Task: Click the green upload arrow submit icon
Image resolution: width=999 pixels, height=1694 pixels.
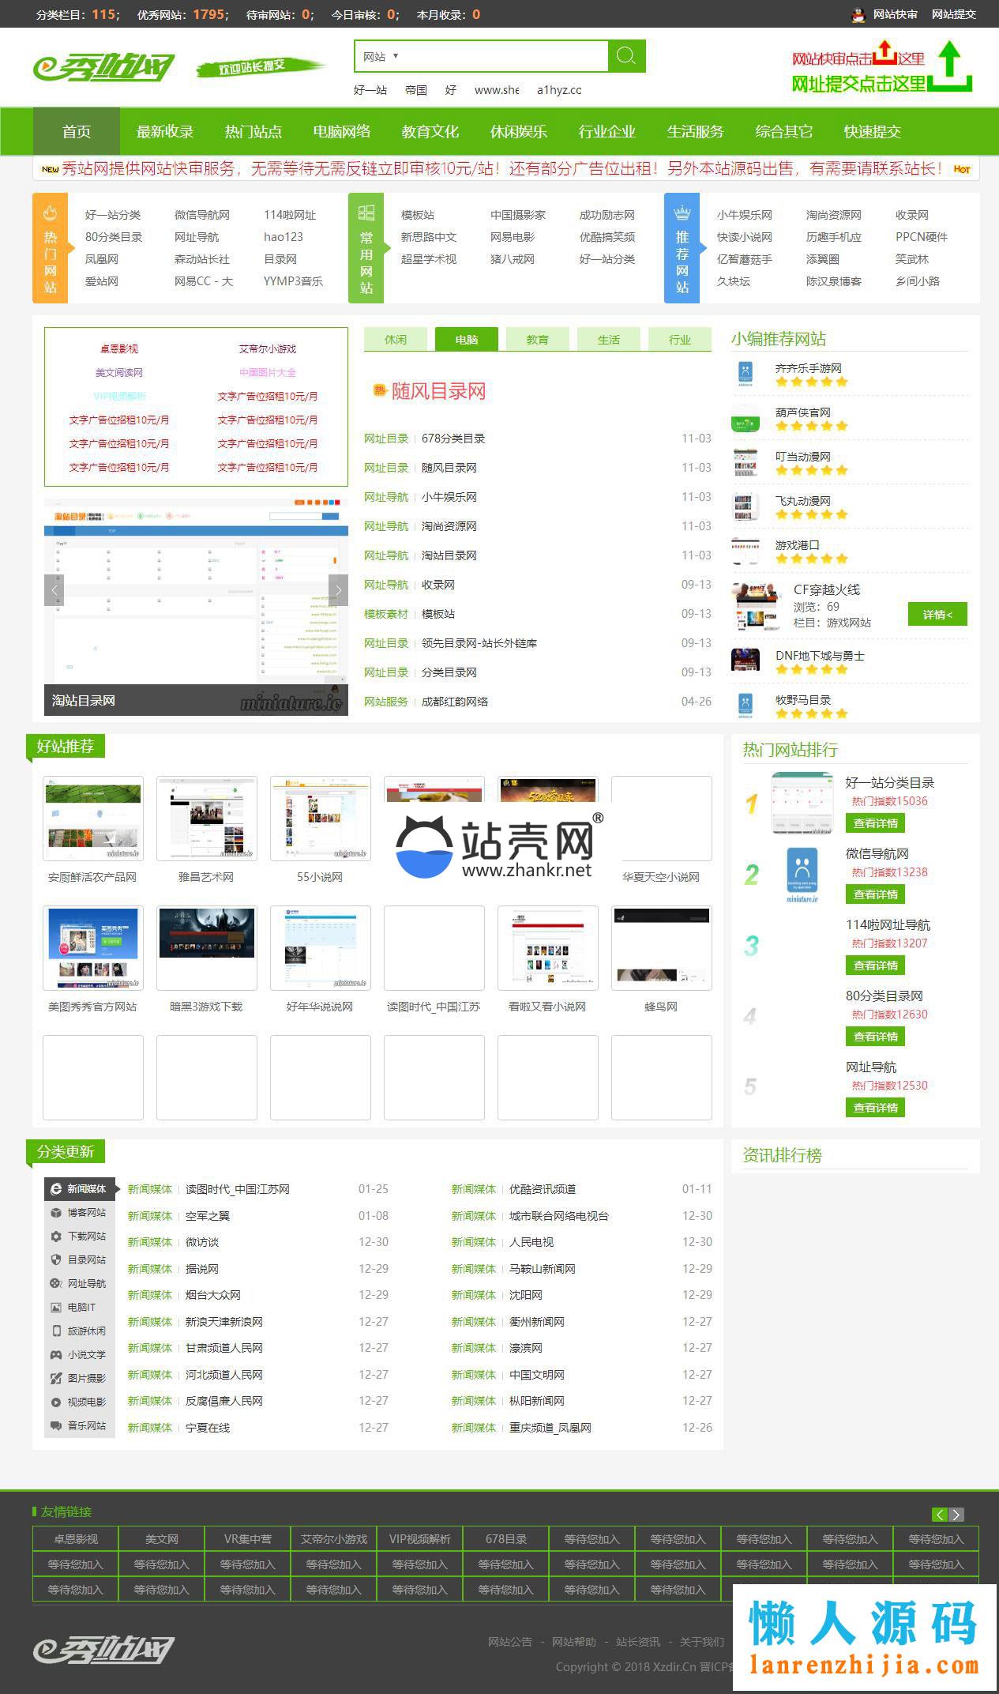Action: coord(950,66)
